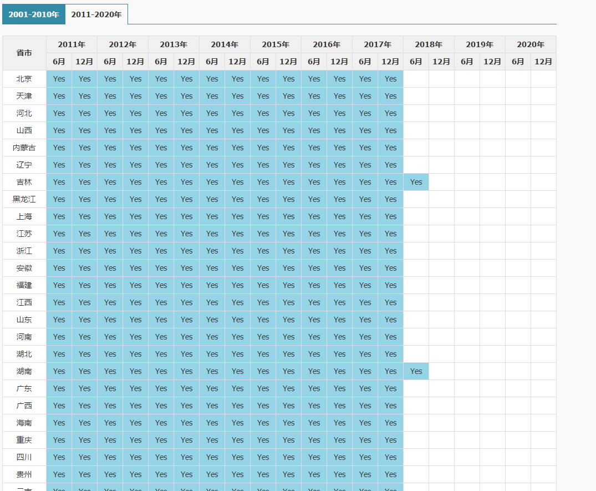The image size is (596, 491).
Task: Select the Yes cell for 海南 December 2017
Action: pyautogui.click(x=390, y=423)
